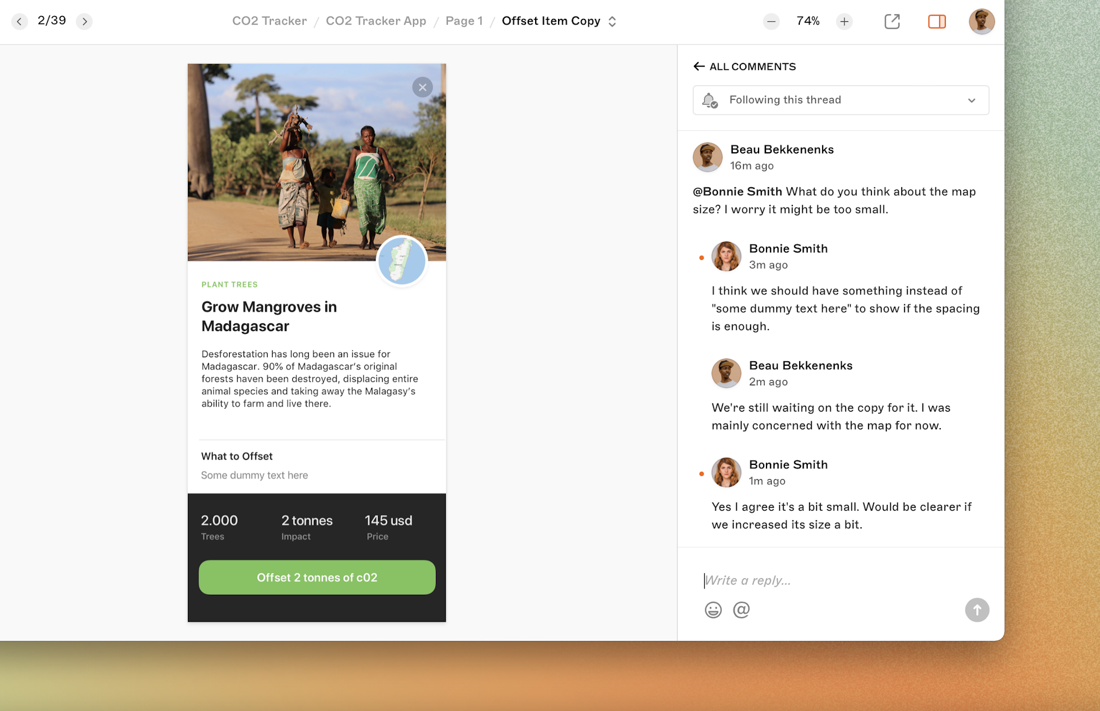Click the bell notification icon
The width and height of the screenshot is (1100, 711).
(710, 100)
